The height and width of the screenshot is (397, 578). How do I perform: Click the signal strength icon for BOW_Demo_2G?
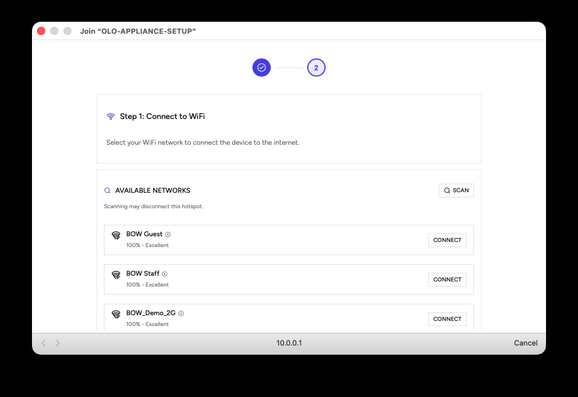point(116,313)
